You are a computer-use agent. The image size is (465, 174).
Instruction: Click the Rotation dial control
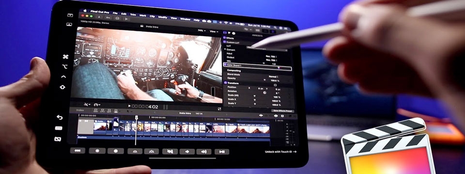tap(264, 93)
